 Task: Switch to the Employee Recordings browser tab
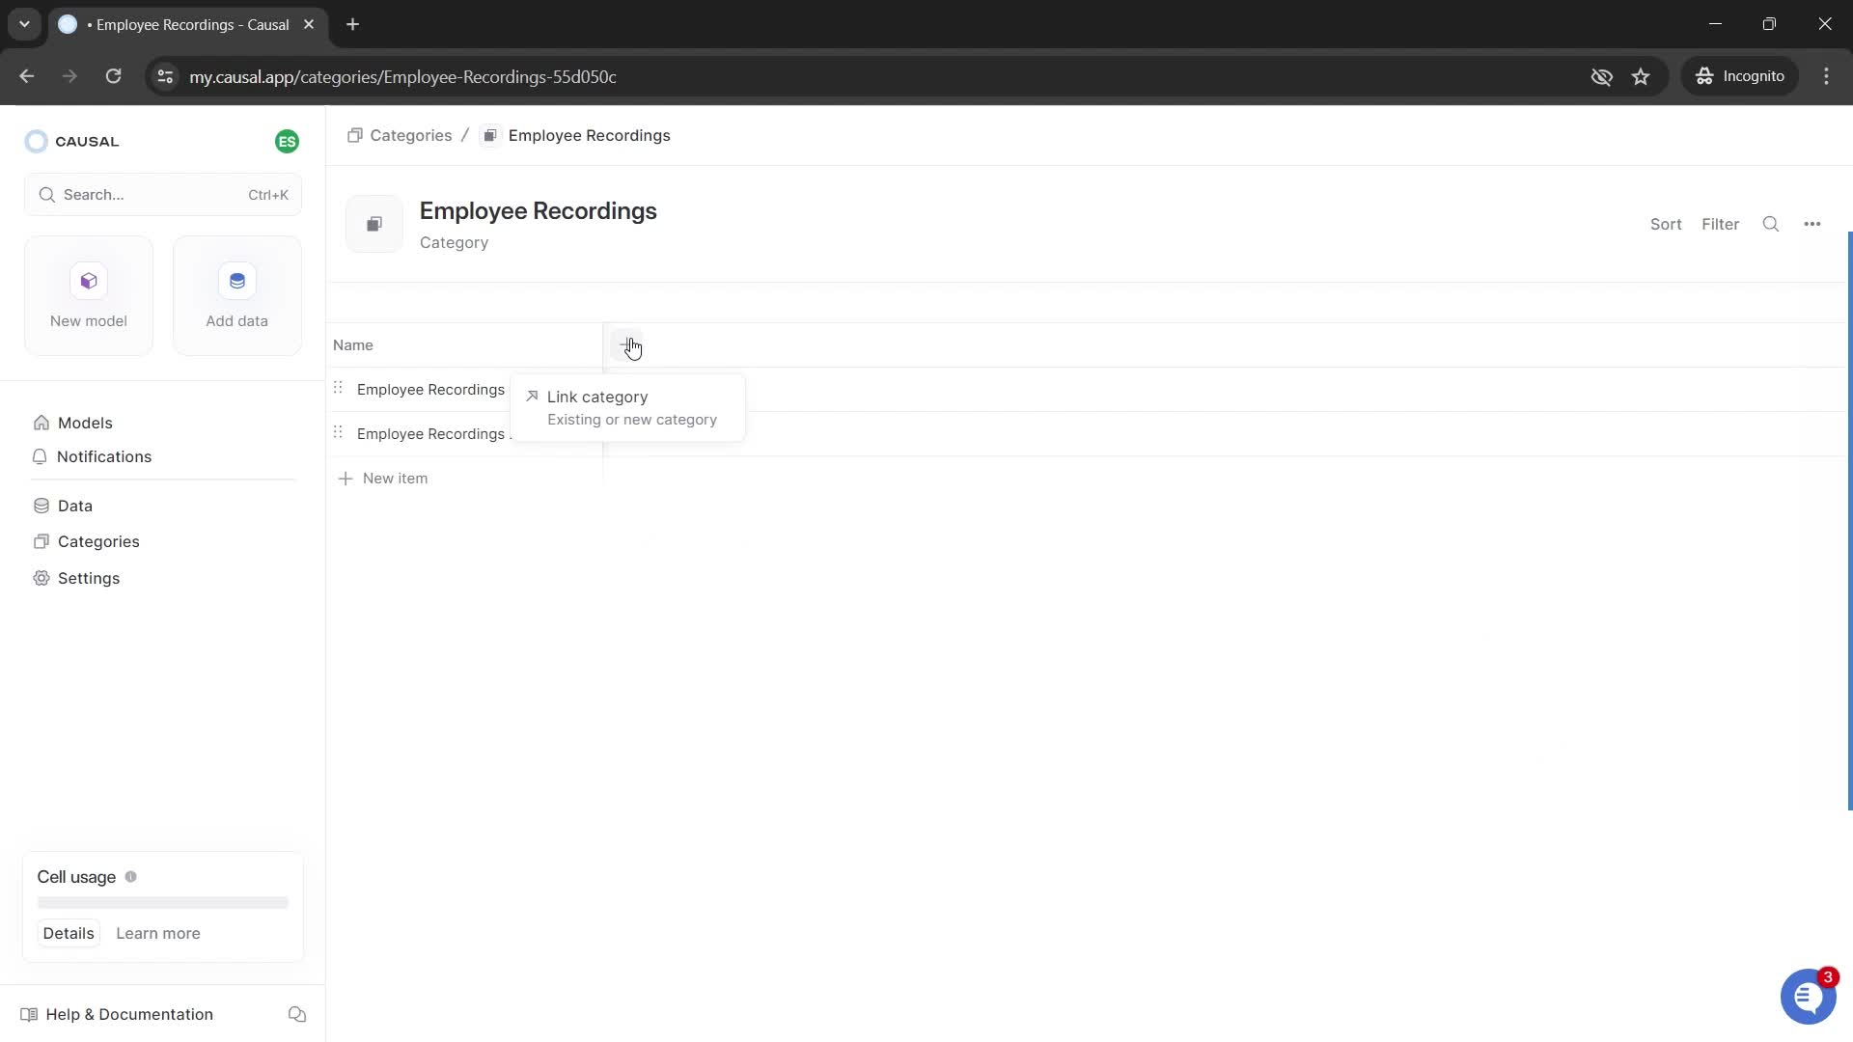(x=179, y=24)
